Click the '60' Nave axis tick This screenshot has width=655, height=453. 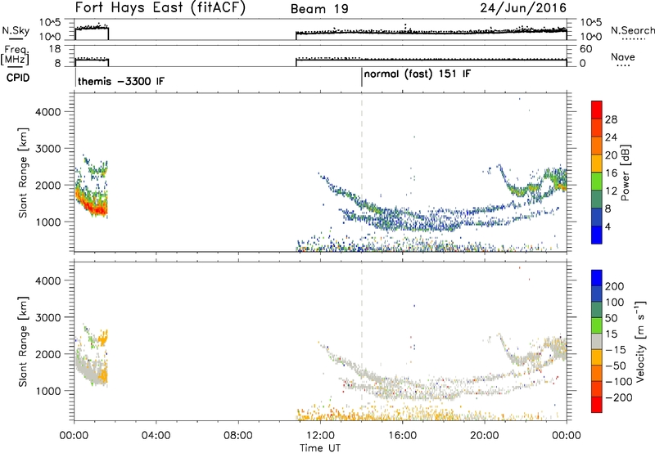(x=585, y=49)
